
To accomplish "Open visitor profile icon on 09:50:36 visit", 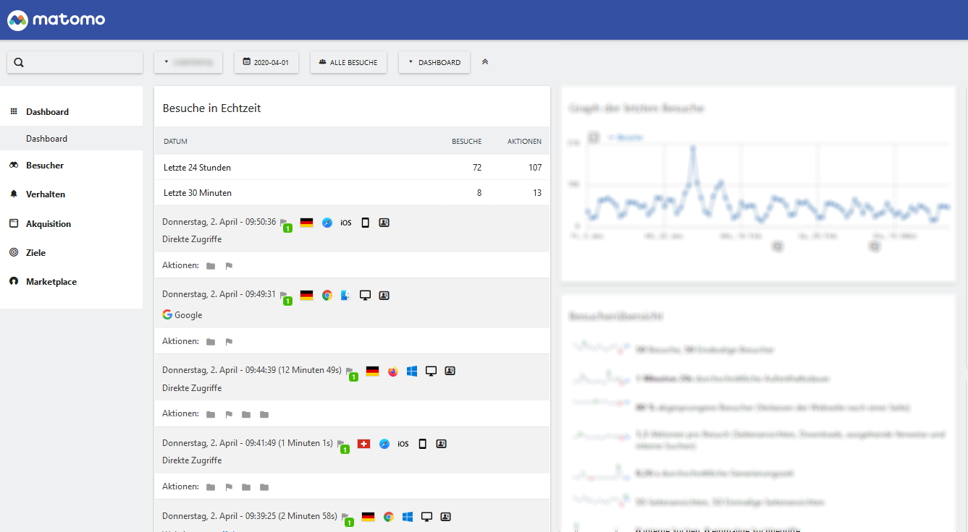I will click(384, 223).
